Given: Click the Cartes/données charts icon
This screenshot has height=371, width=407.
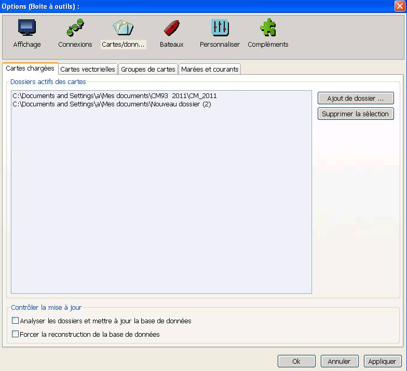Looking at the screenshot, I should pyautogui.click(x=124, y=29).
